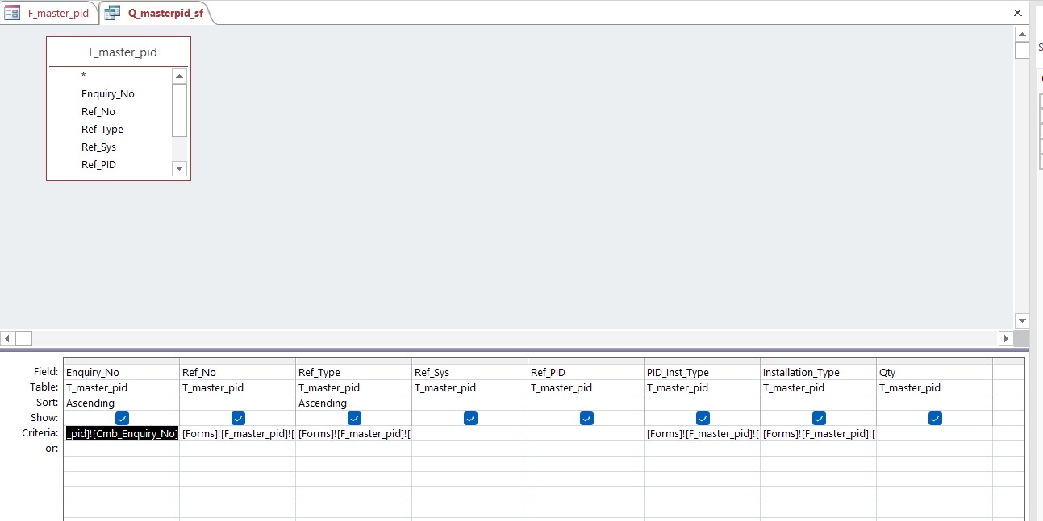Click highlighted Criteria cell for Enquiry_No
Image resolution: width=1043 pixels, height=521 pixels.
(x=122, y=433)
